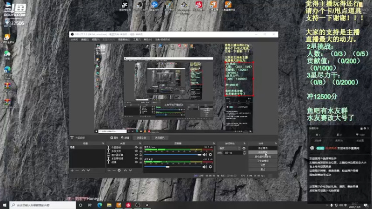The image size is (372, 209).
Task: Pop out the sources dock panel
Action: click(x=140, y=144)
